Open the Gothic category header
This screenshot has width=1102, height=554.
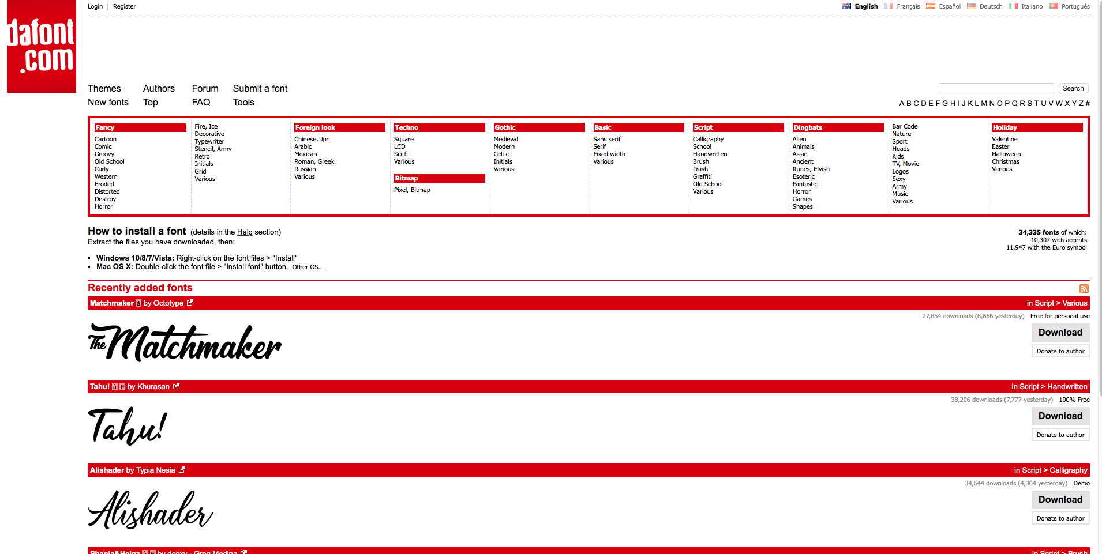pos(539,127)
